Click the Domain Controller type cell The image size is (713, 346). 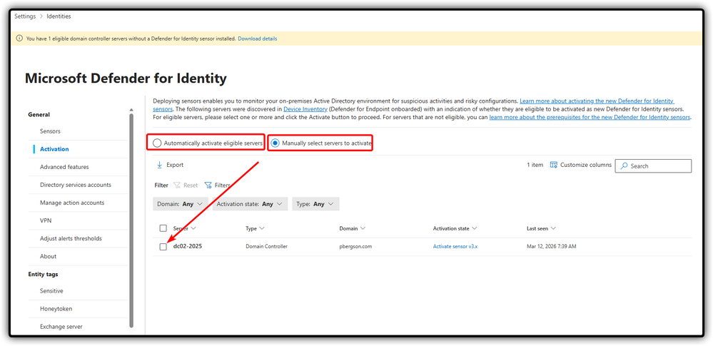266,246
